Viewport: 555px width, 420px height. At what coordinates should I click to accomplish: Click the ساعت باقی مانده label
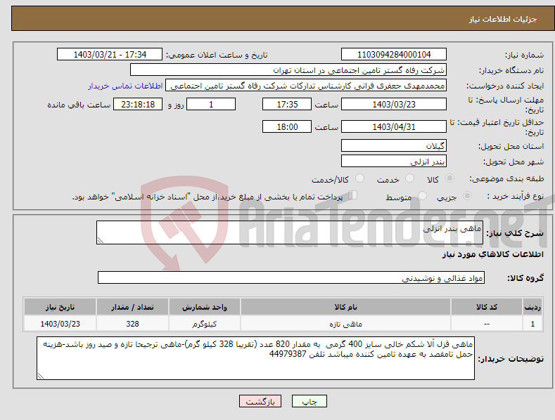(79, 105)
